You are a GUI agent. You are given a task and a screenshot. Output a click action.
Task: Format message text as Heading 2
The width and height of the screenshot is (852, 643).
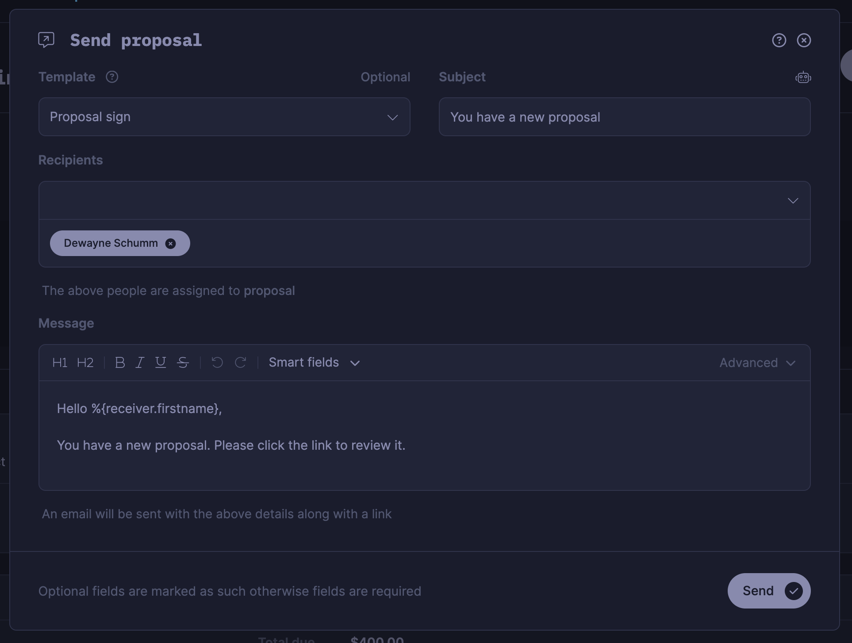click(x=84, y=362)
